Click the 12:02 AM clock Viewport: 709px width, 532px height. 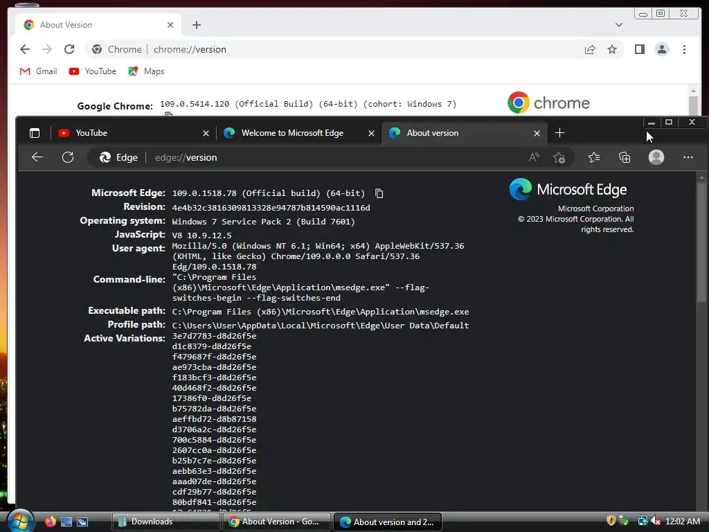682,521
